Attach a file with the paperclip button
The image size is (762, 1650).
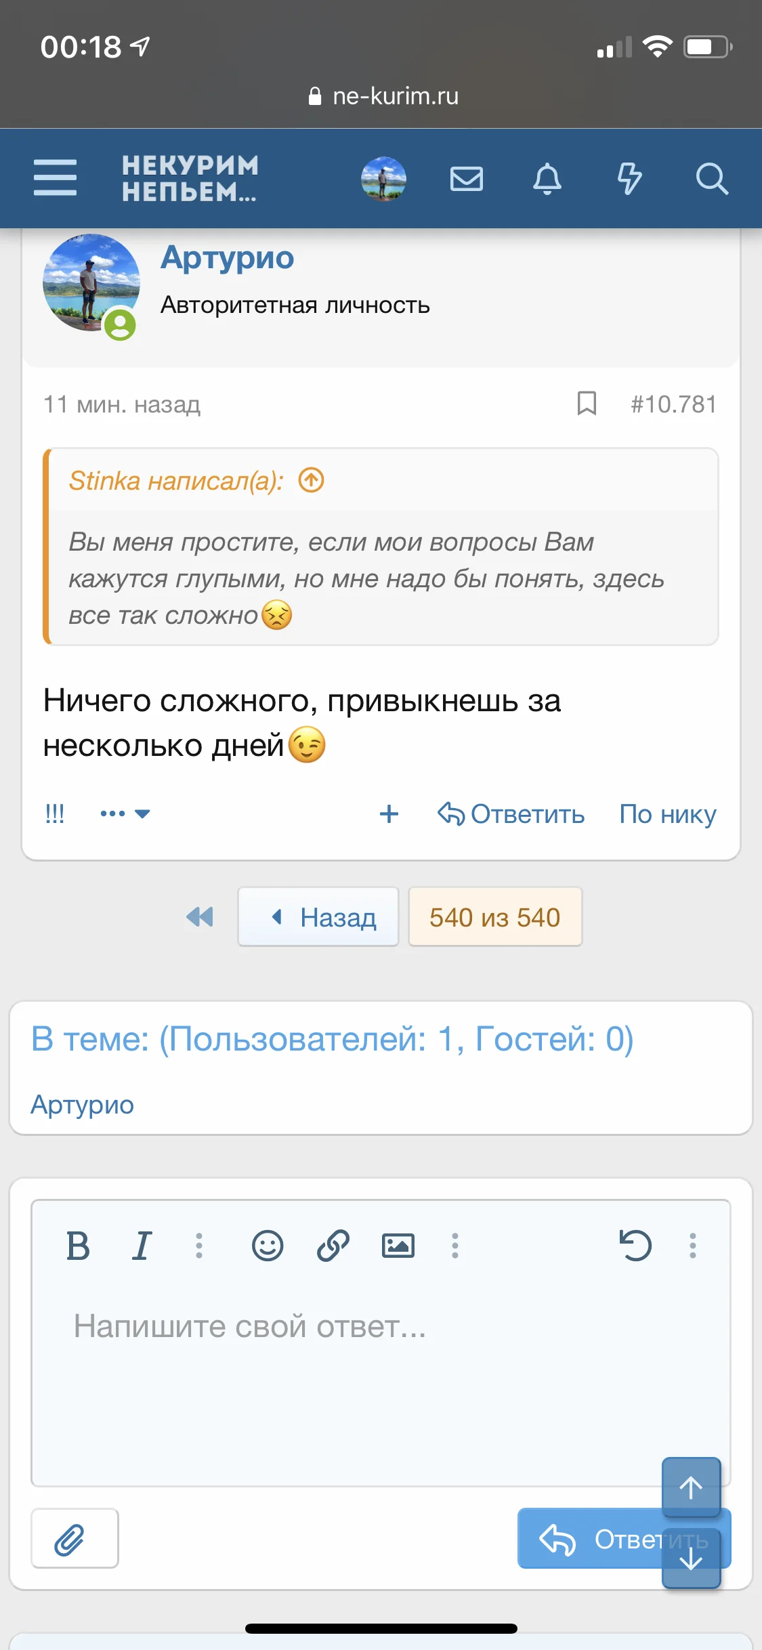click(75, 1538)
